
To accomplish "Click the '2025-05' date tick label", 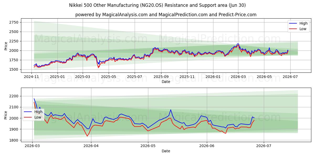I will [108, 77].
